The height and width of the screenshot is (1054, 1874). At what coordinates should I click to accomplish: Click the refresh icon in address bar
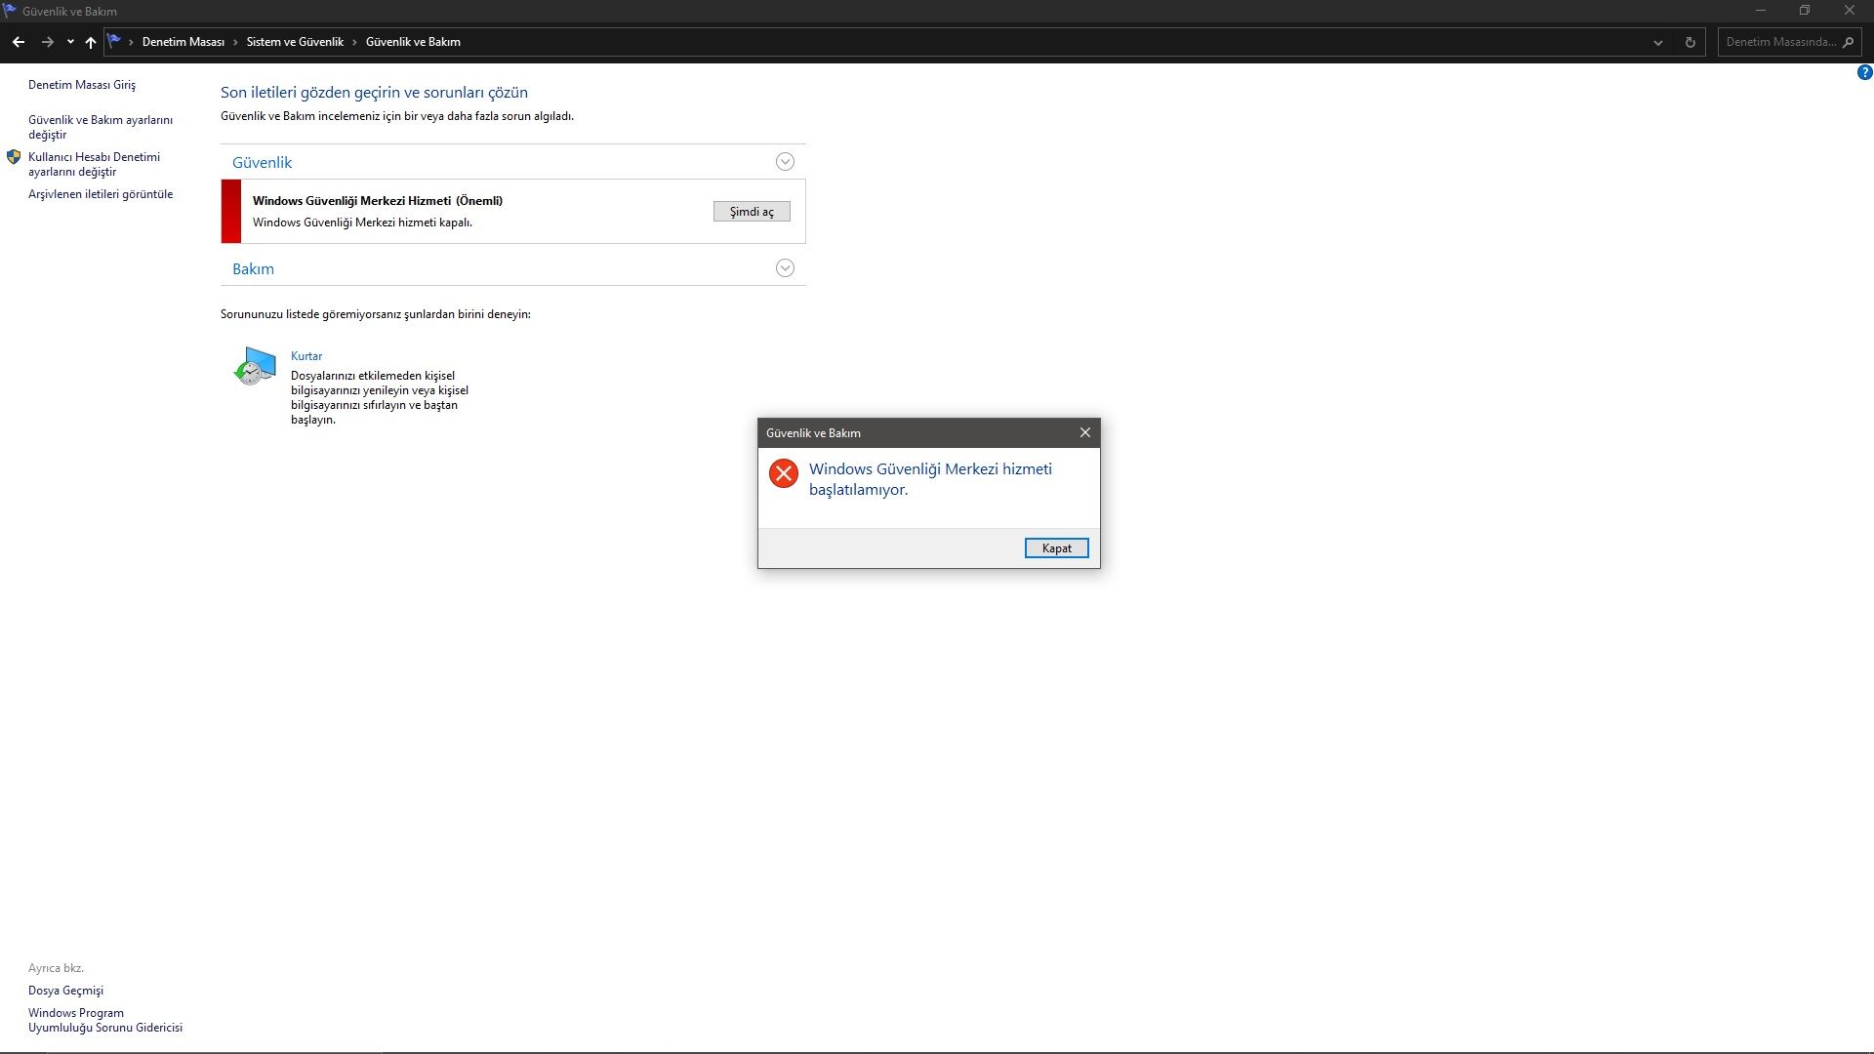[x=1690, y=42]
